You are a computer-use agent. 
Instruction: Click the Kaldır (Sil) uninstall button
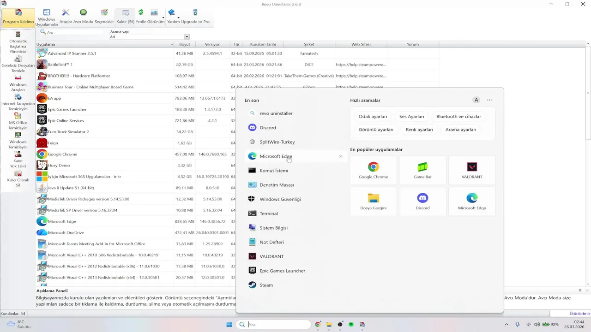(126, 17)
